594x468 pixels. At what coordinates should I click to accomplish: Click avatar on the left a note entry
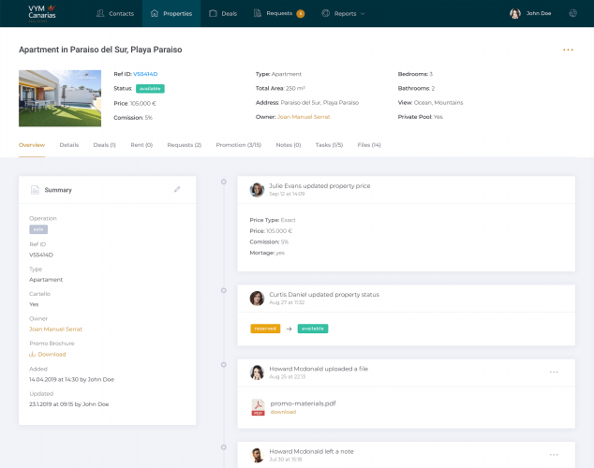point(257,455)
